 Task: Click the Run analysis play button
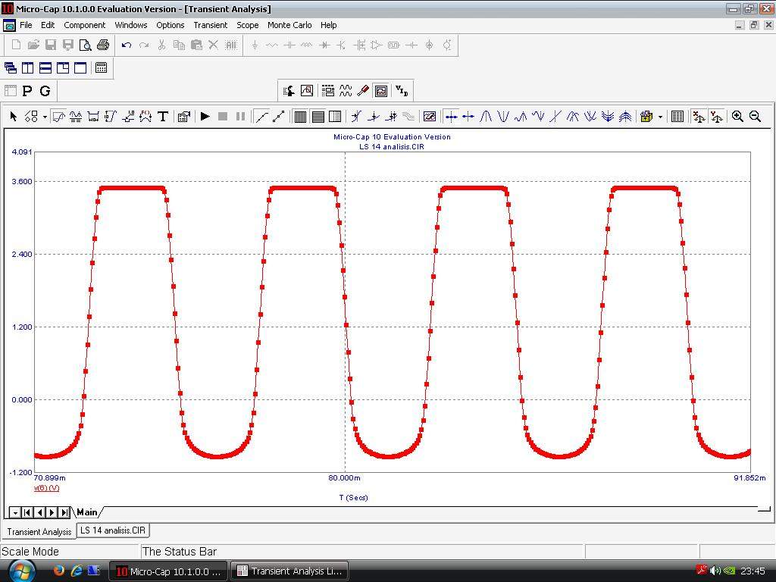click(x=205, y=117)
